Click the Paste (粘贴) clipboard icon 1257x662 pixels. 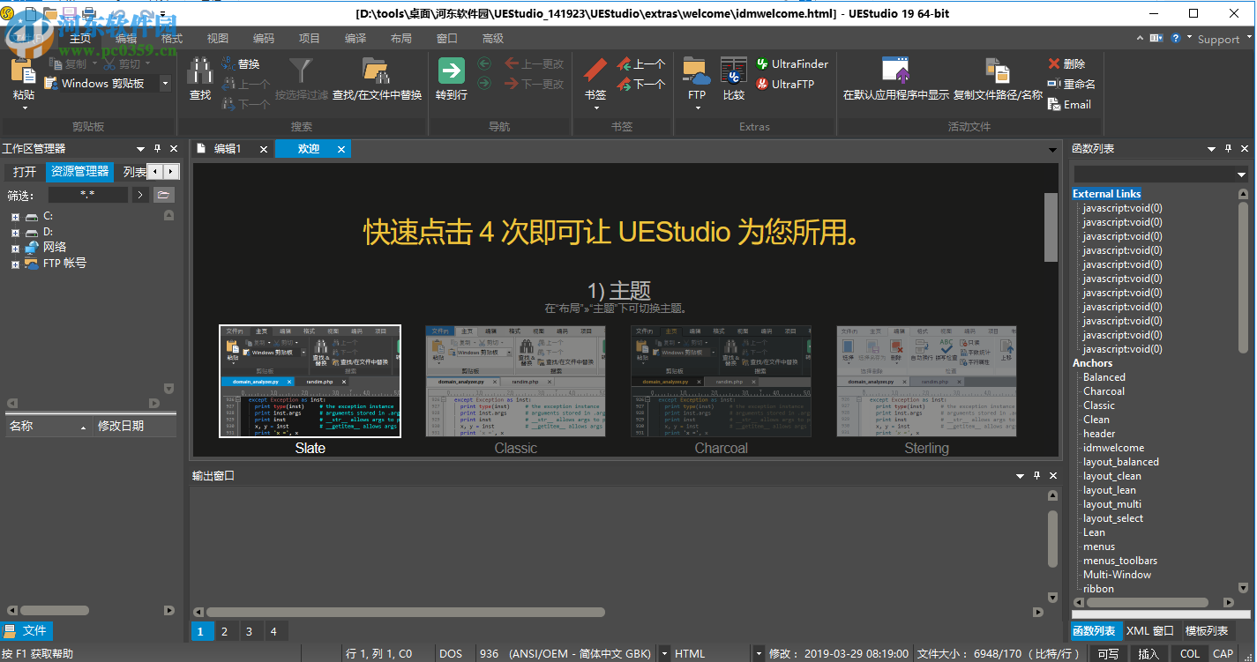[x=24, y=72]
